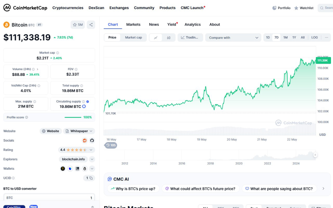
Task: Open the Bitcoin Website link
Action: click(x=50, y=131)
